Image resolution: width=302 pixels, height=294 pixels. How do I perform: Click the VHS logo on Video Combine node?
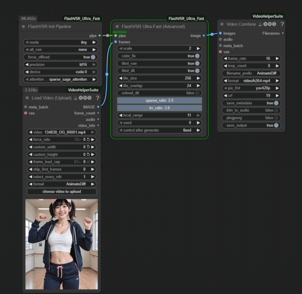pos(269,24)
